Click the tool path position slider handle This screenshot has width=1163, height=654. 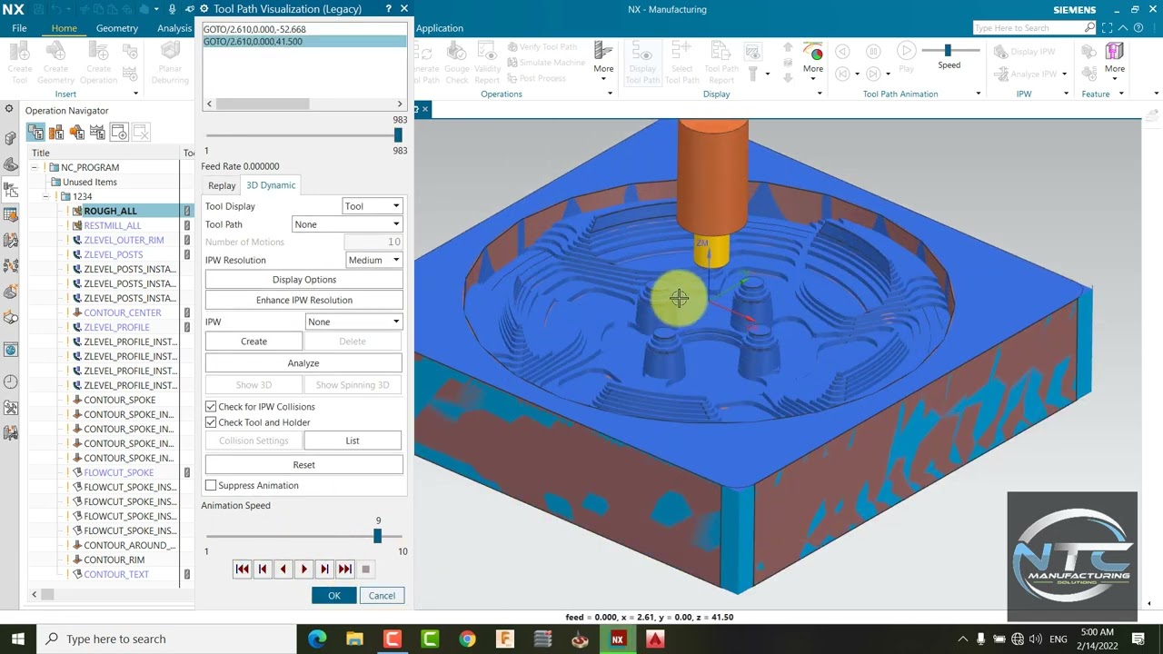pos(398,135)
